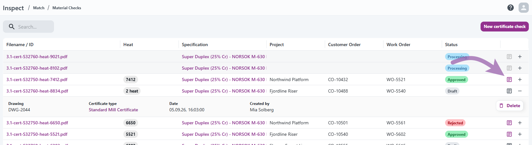This screenshot has width=532, height=145.
Task: Open specification link in heat-6650 row
Action: (x=223, y=123)
